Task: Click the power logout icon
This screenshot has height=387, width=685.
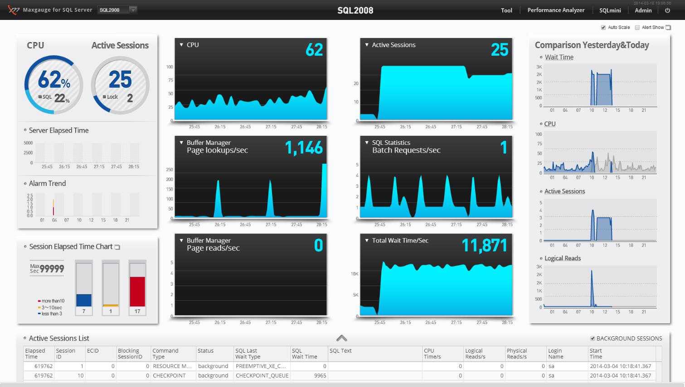Action: pyautogui.click(x=667, y=10)
